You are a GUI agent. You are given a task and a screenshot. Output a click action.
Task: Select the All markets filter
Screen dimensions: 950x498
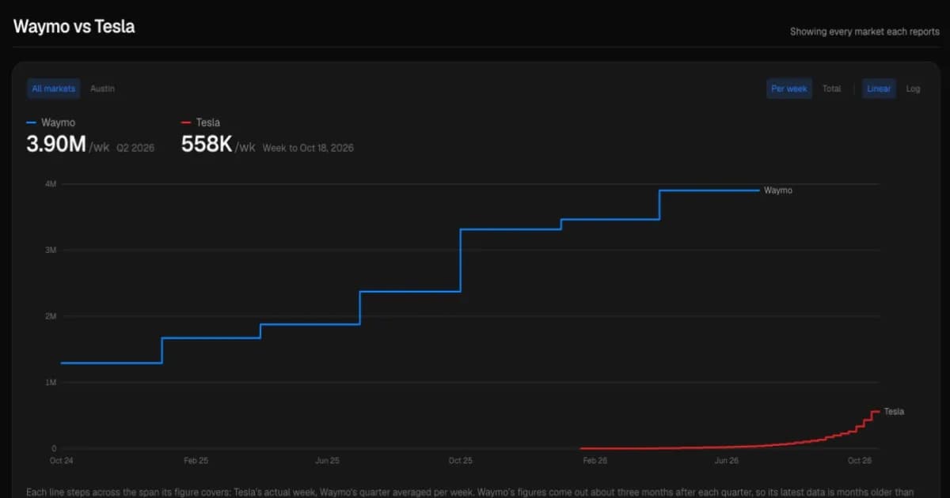(x=54, y=89)
